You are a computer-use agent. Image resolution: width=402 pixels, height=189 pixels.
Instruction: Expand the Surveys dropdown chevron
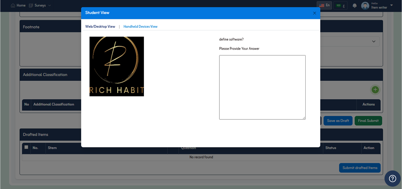coord(50,5)
